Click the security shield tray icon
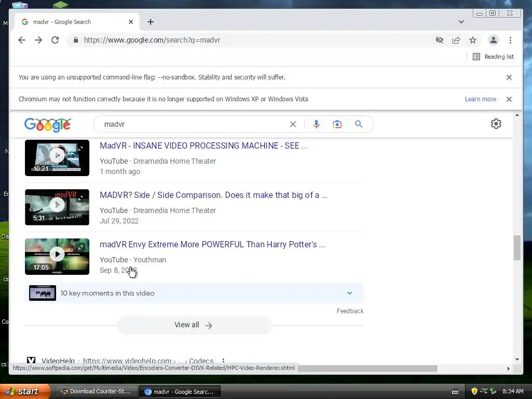 (x=474, y=391)
